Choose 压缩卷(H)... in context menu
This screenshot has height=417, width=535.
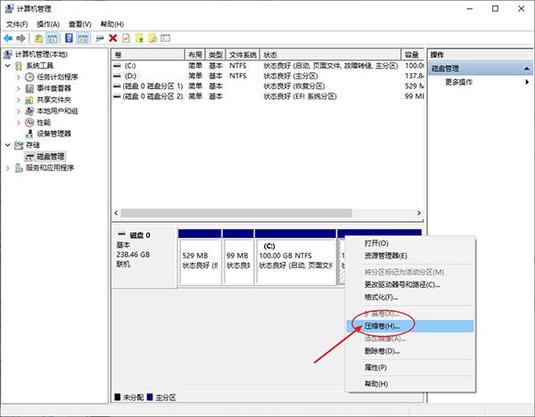click(x=410, y=326)
